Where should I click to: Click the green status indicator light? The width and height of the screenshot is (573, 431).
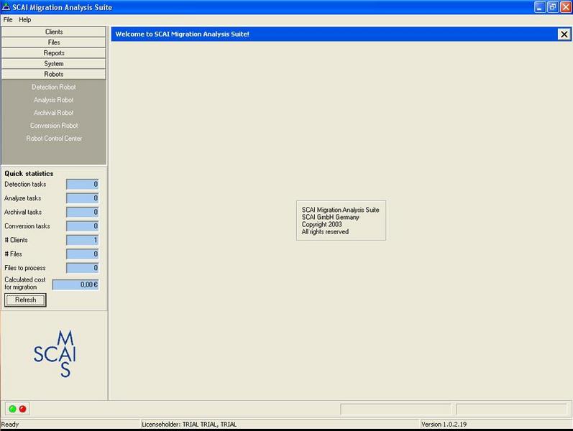click(x=12, y=409)
